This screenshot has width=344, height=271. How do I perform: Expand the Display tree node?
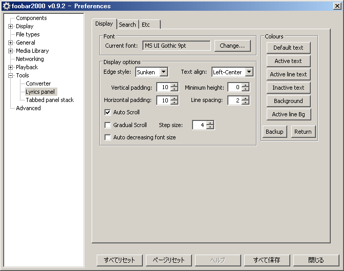tap(11, 26)
